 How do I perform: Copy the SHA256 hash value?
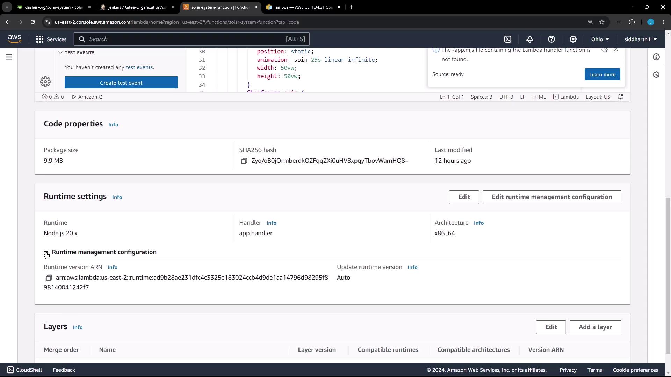[x=244, y=161]
